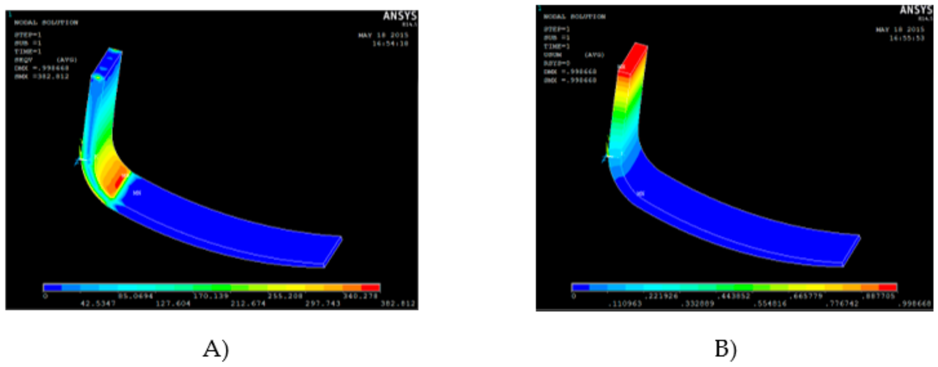Image resolution: width=938 pixels, height=367 pixels.
Task: Click the date stamp in plot B
Action: pos(900,29)
